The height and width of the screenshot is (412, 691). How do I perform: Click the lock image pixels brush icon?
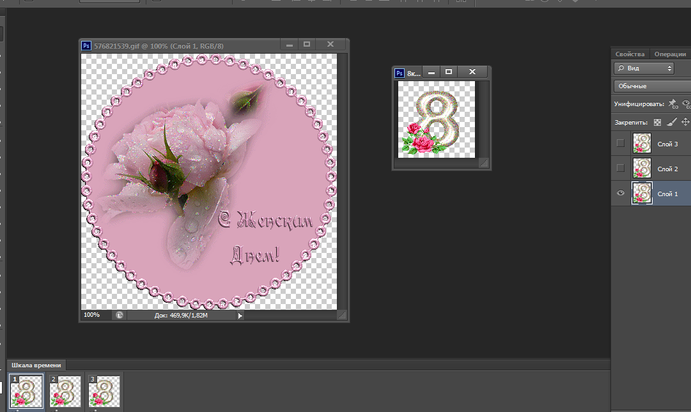pyautogui.click(x=671, y=122)
